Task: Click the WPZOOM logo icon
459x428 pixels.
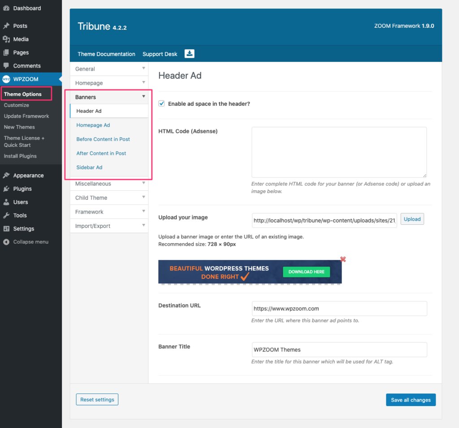Action: [x=6, y=79]
